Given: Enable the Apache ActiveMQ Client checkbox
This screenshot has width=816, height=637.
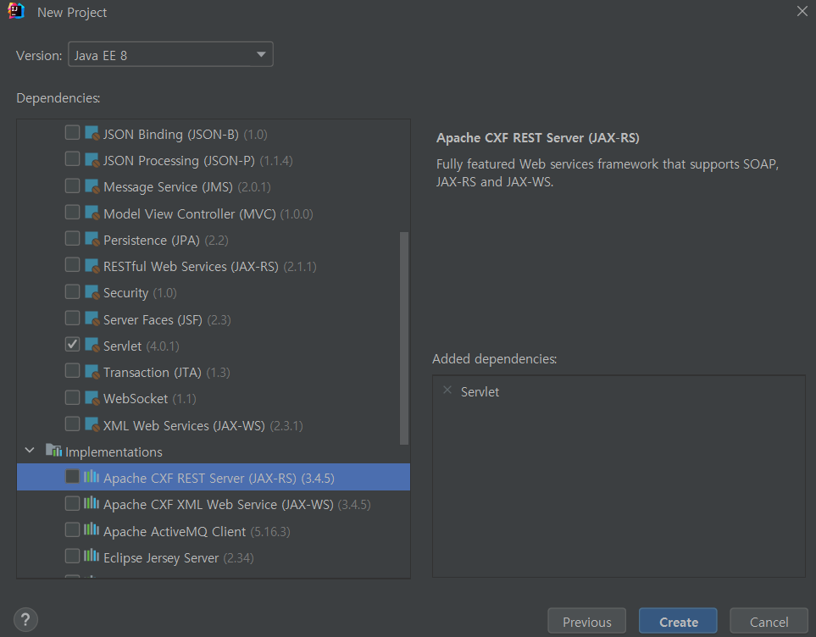Looking at the screenshot, I should point(72,529).
